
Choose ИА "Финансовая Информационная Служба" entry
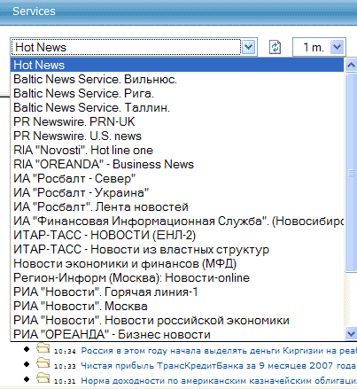177,221
